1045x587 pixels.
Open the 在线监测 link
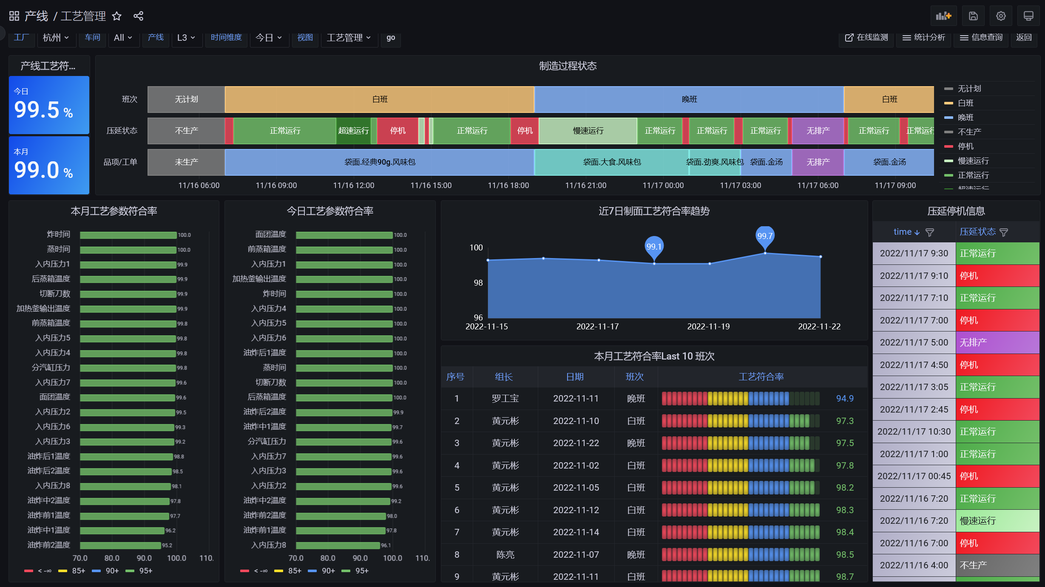(866, 38)
